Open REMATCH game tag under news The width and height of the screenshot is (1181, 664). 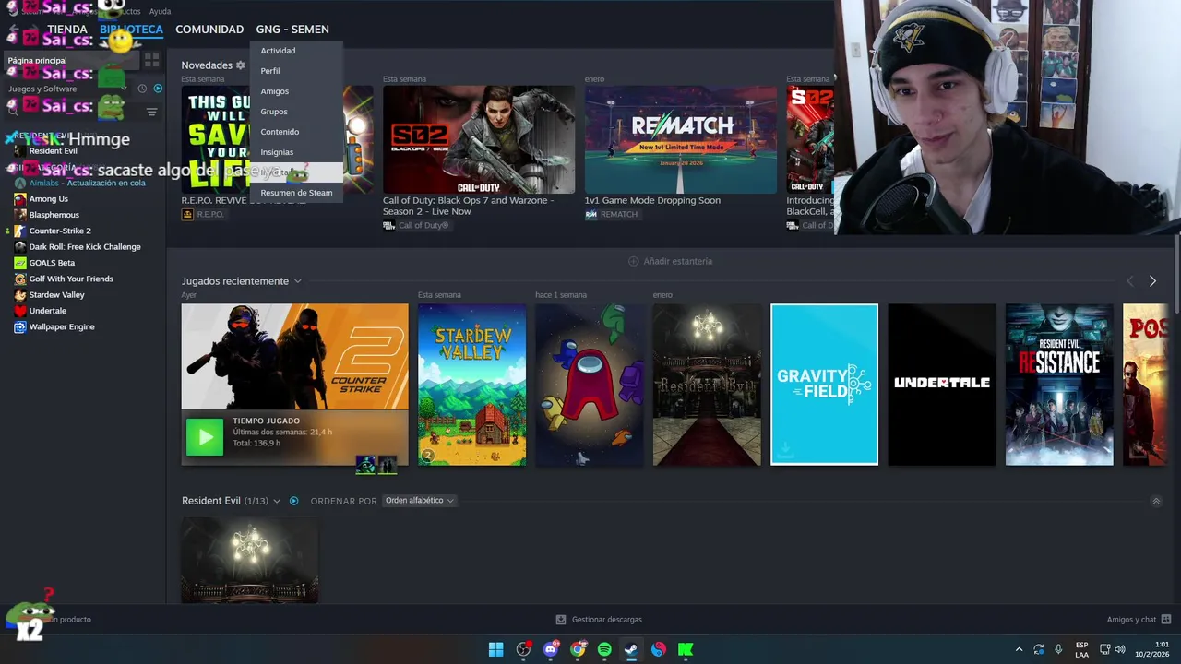coord(612,214)
